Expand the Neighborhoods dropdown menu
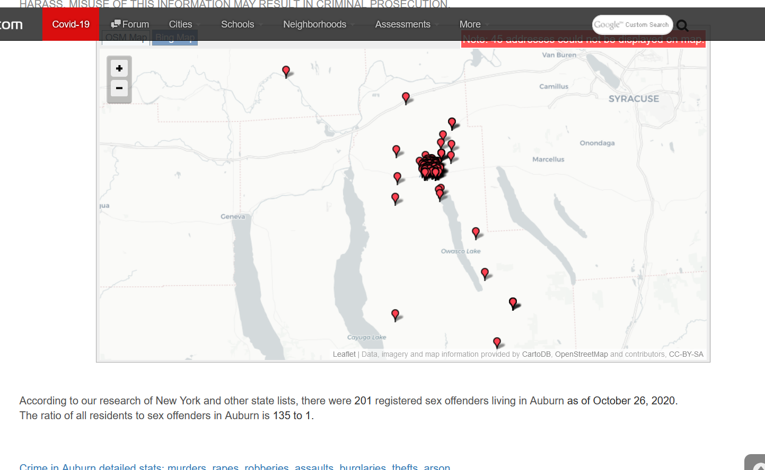 click(319, 24)
